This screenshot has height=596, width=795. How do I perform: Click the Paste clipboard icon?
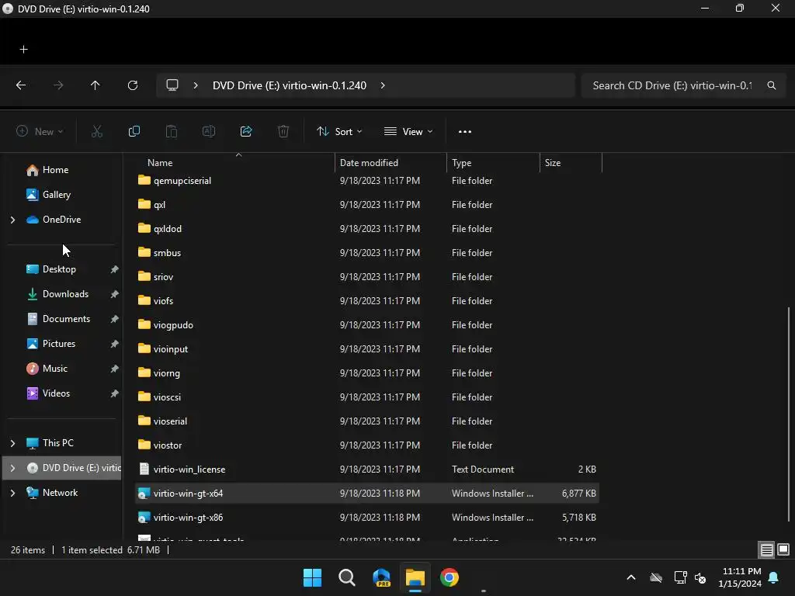coord(172,131)
